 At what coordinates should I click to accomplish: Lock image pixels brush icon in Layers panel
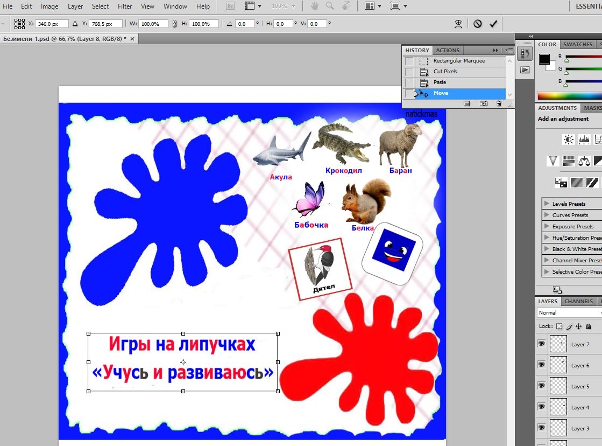pyautogui.click(x=569, y=326)
